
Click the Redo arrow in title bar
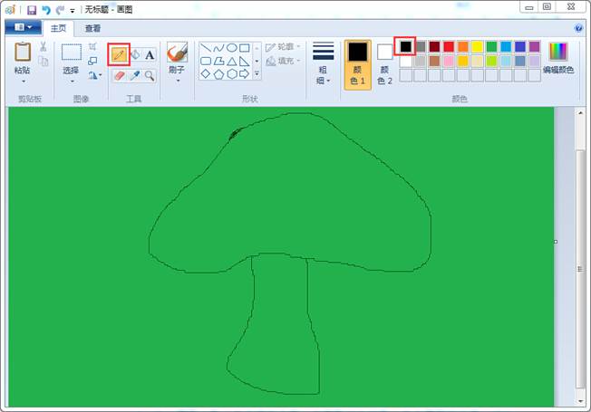(60, 10)
